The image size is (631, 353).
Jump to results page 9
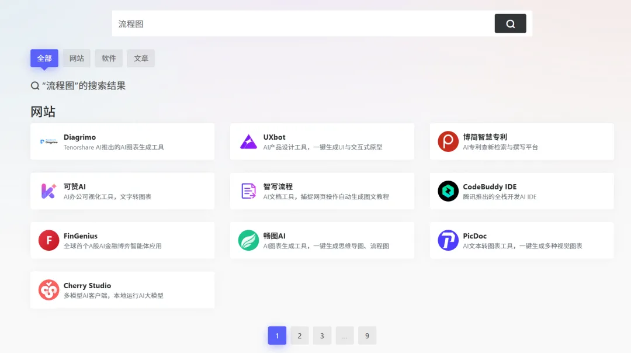click(x=367, y=335)
